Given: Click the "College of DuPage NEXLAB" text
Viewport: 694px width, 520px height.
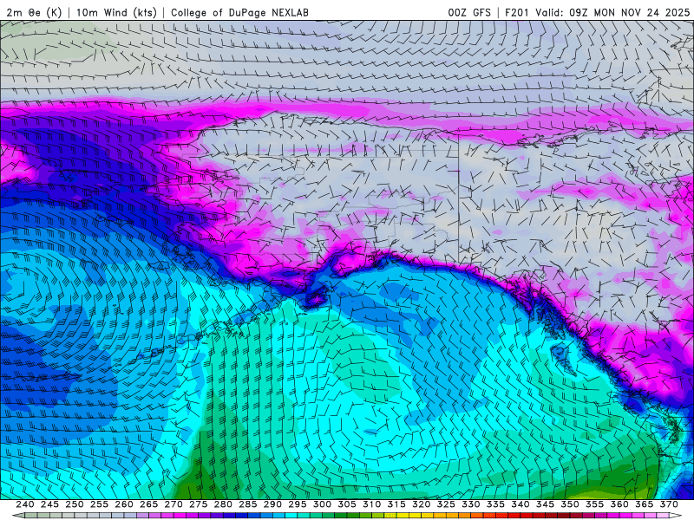Looking at the screenshot, I should pos(239,12).
